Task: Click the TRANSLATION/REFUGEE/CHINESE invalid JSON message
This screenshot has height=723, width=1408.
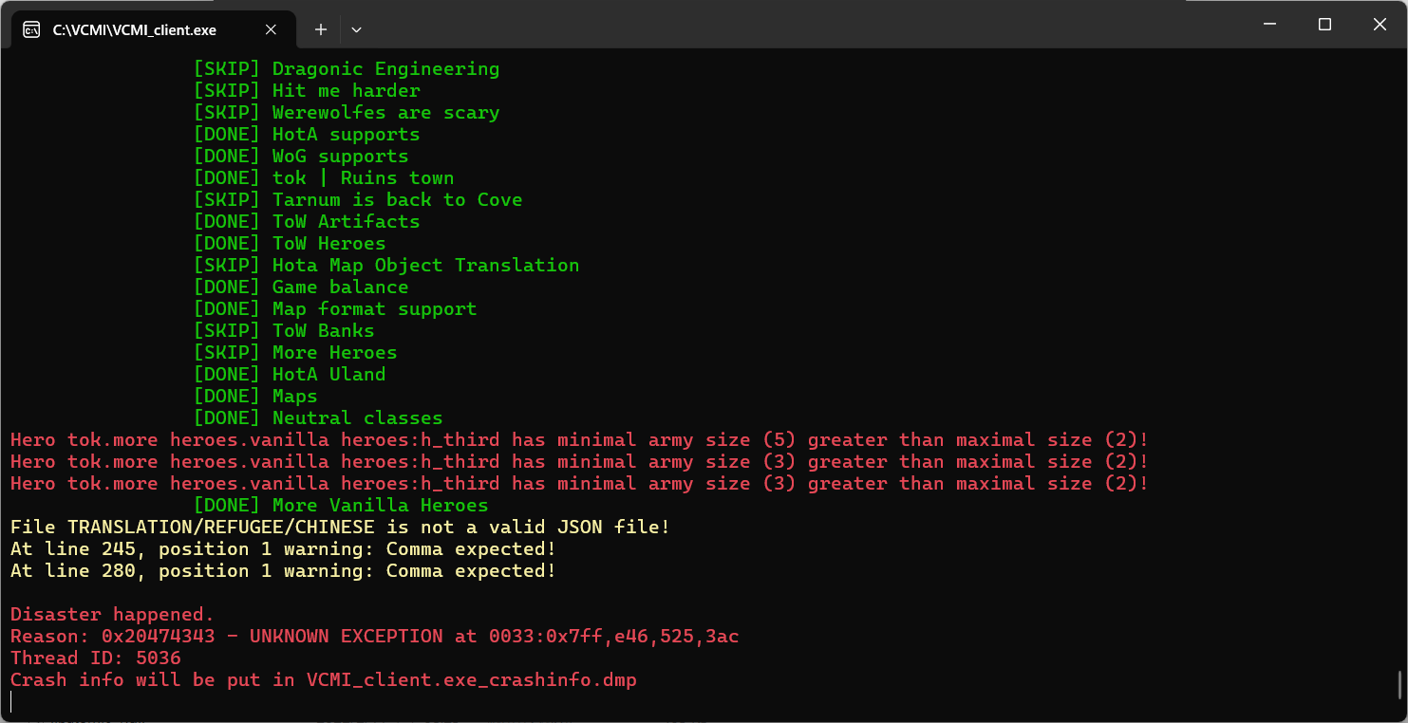Action: coord(341,528)
